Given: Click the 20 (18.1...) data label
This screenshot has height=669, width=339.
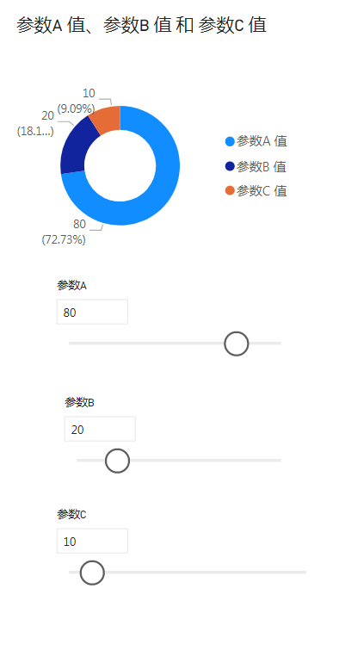Looking at the screenshot, I should click(36, 123).
